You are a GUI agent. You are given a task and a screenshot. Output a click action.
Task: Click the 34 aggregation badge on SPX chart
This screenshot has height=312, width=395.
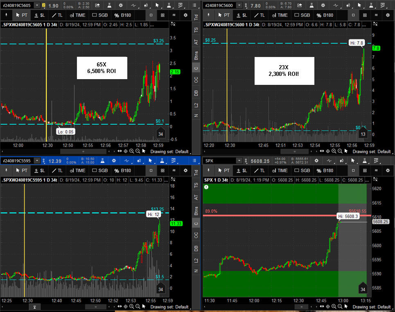(x=363, y=289)
